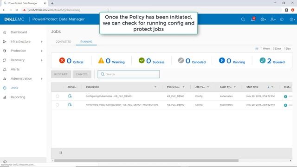This screenshot has width=297, height=167.
Task: Open Description column filter
Action: click(x=155, y=87)
